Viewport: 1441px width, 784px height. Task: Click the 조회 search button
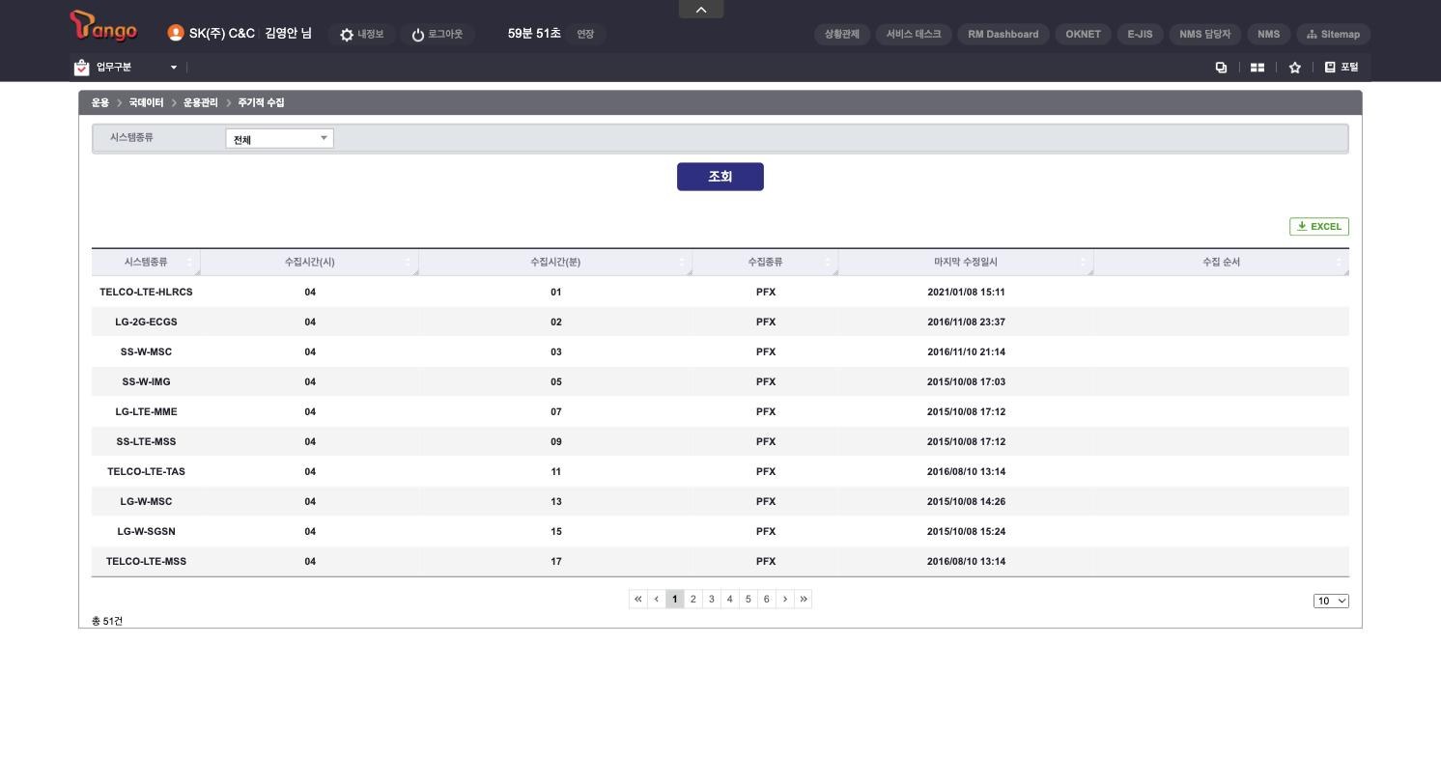pyautogui.click(x=720, y=177)
